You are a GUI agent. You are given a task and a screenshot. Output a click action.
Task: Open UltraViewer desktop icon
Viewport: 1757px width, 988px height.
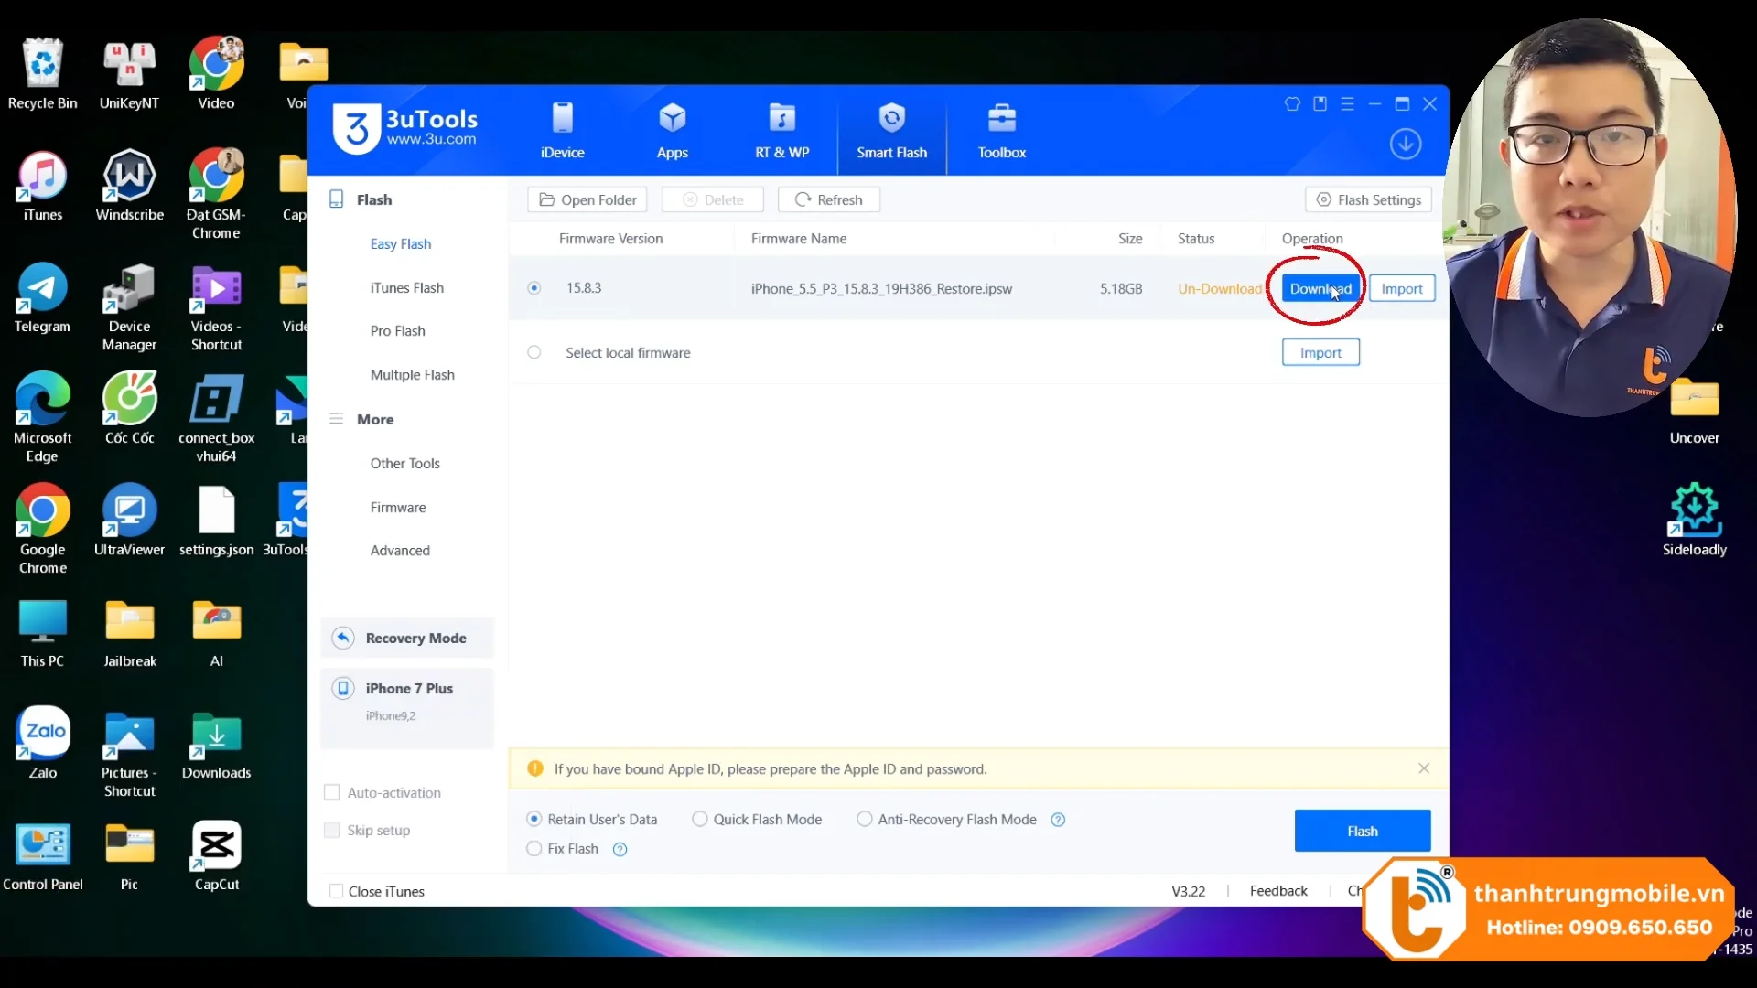pyautogui.click(x=129, y=521)
